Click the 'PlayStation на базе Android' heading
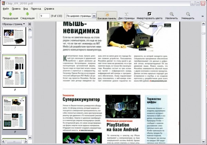The image size is (207, 145). pyautogui.click(x=122, y=127)
